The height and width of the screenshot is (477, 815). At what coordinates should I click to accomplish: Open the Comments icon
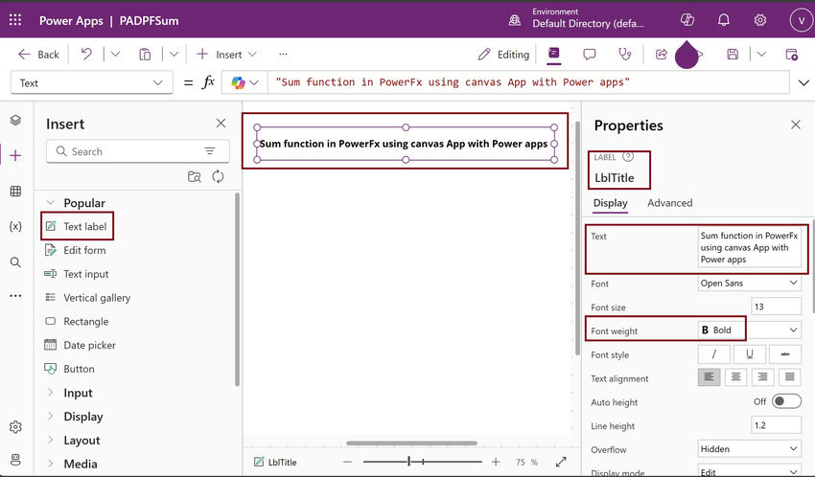point(589,54)
